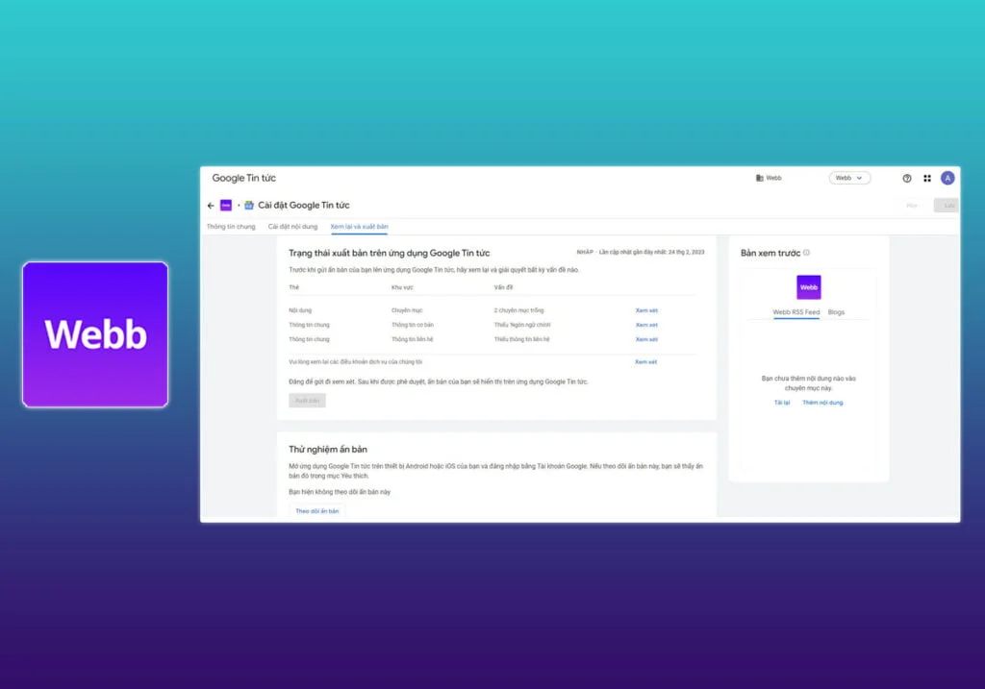Switch to the "Cài đặt nội dung" tab
This screenshot has width=985, height=689.
(292, 227)
